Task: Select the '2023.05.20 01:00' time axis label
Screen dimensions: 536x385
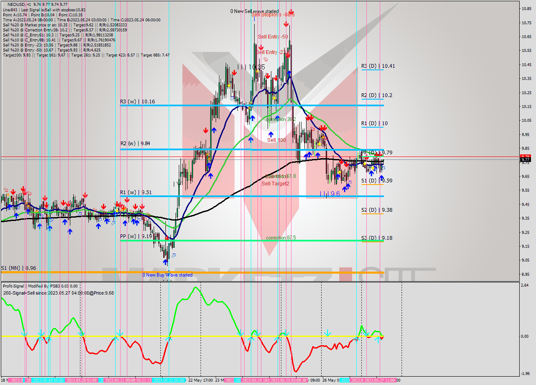Action: tap(82, 380)
